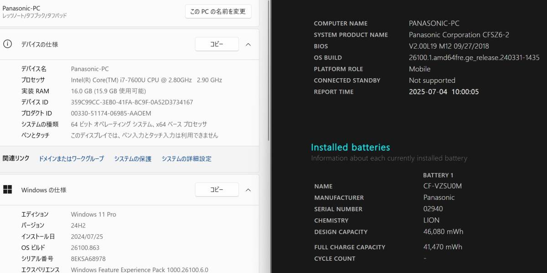Select the battery chemistry value LION
This screenshot has height=273, width=547.
click(x=431, y=220)
